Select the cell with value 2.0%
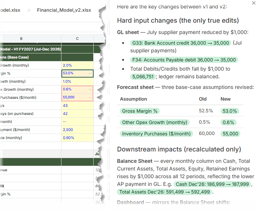Screen dimensions: 256x210 click(x=78, y=65)
